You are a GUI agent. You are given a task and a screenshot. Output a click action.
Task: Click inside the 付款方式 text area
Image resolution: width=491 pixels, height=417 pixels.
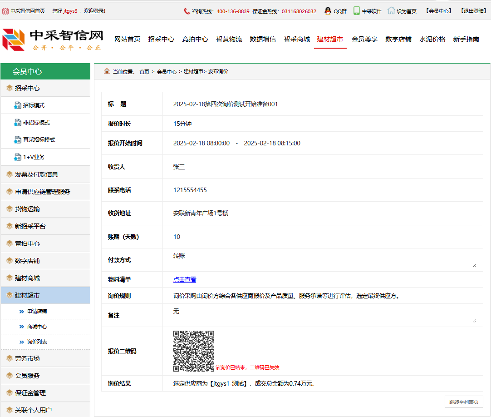(324, 260)
